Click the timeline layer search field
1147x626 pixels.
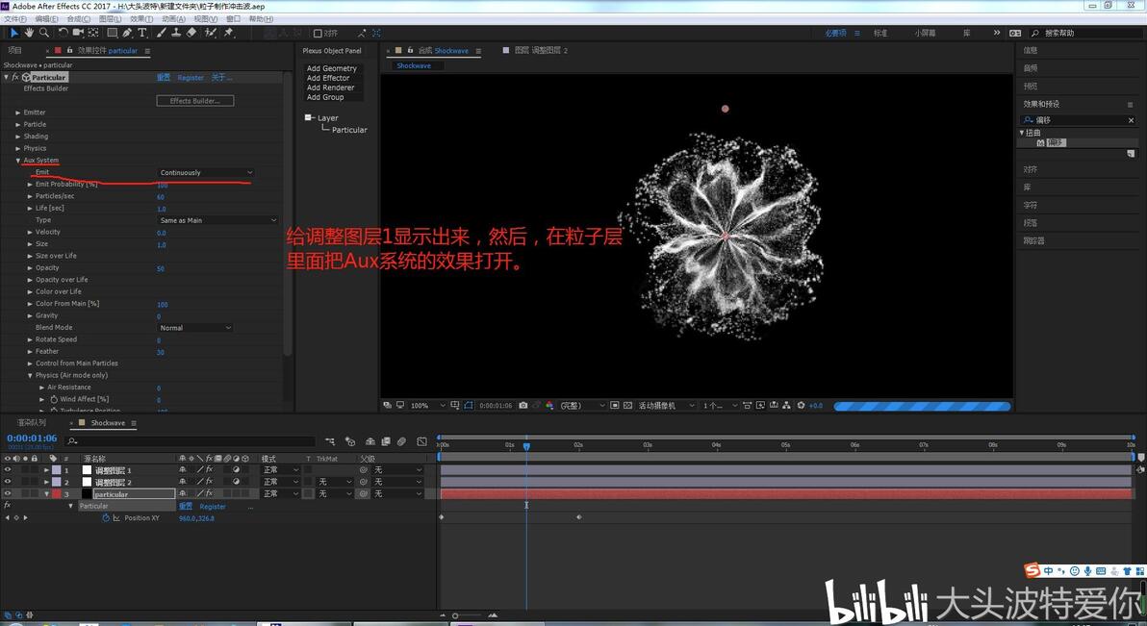point(191,441)
